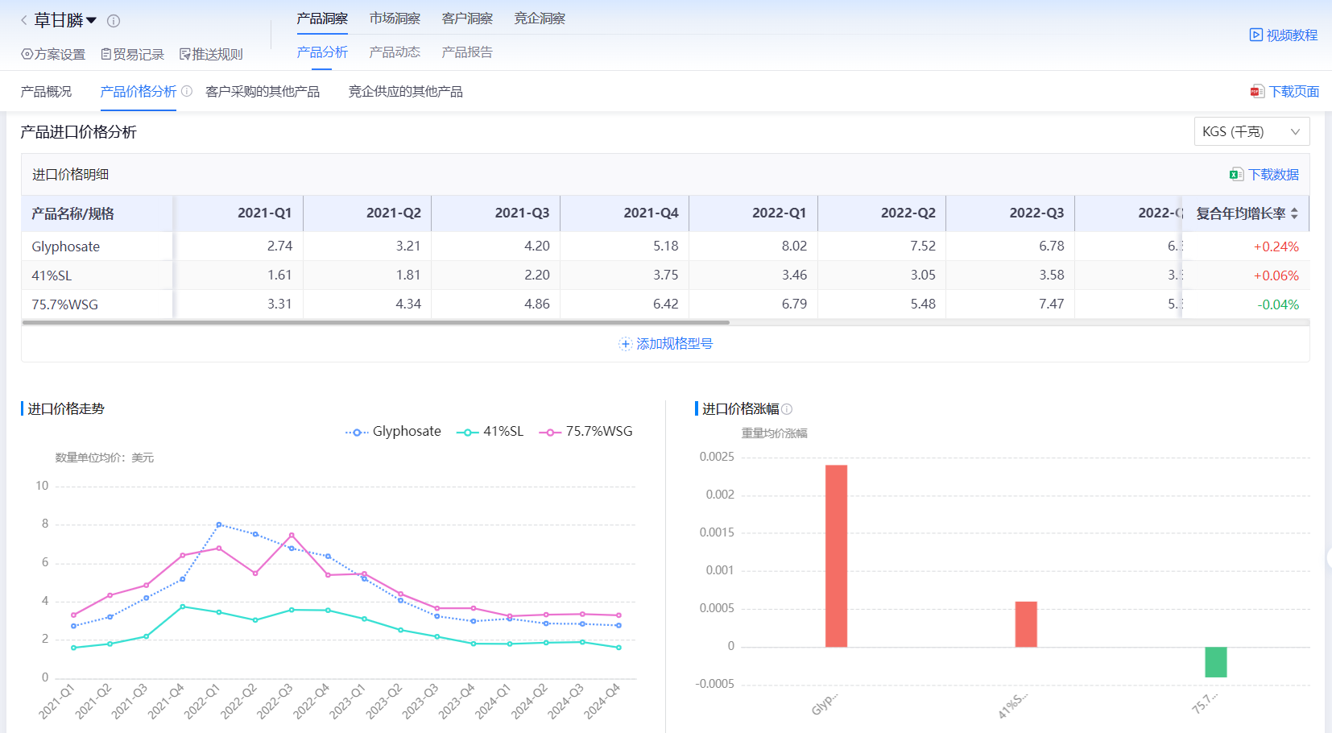Click the 8.02 value in Glyphosate row
The height and width of the screenshot is (733, 1332).
794,246
